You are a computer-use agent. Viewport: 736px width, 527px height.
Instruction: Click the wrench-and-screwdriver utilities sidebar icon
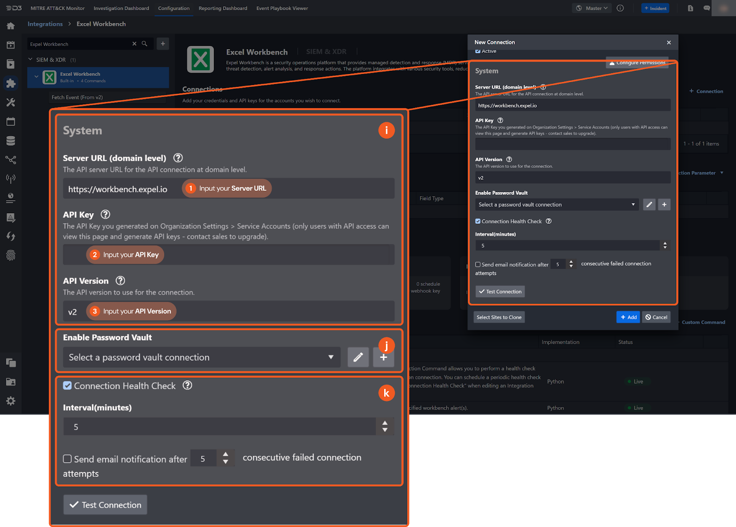11,102
